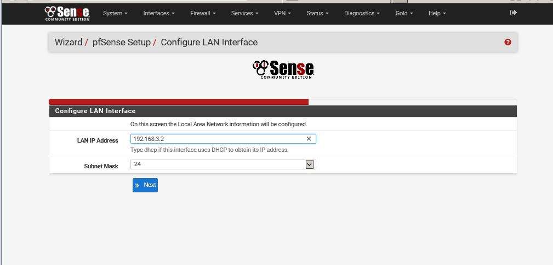Open the Gold menu

pos(404,13)
